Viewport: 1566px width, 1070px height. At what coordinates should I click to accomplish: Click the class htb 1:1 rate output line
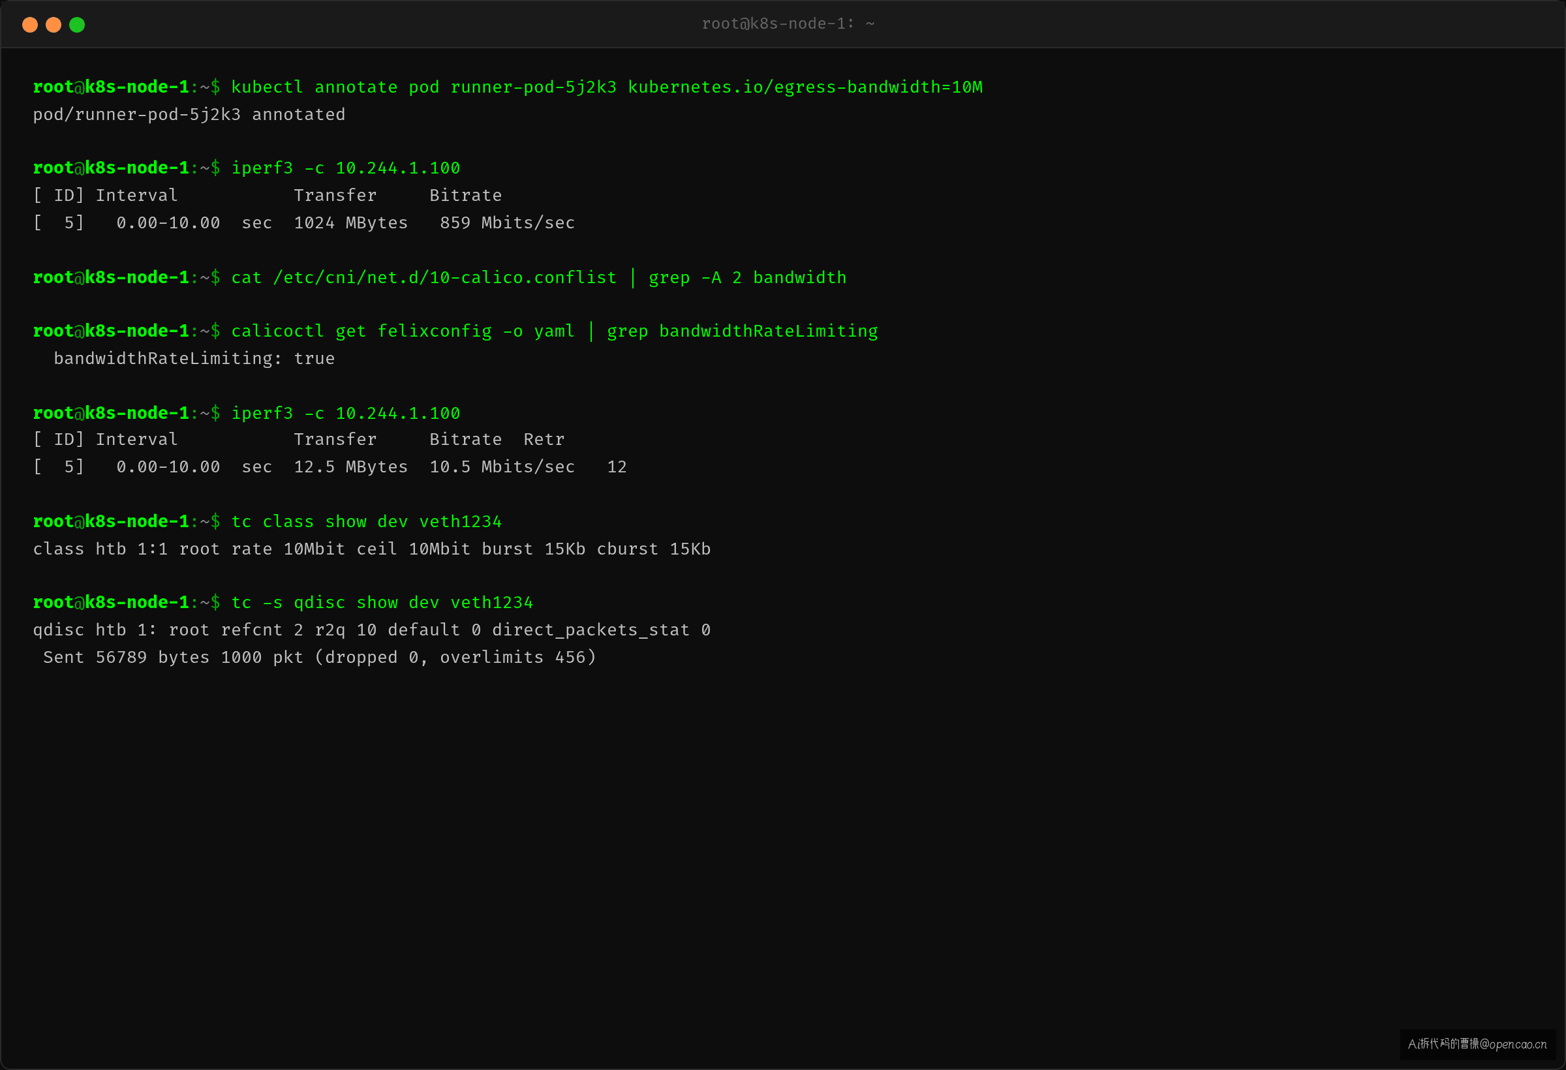click(371, 549)
